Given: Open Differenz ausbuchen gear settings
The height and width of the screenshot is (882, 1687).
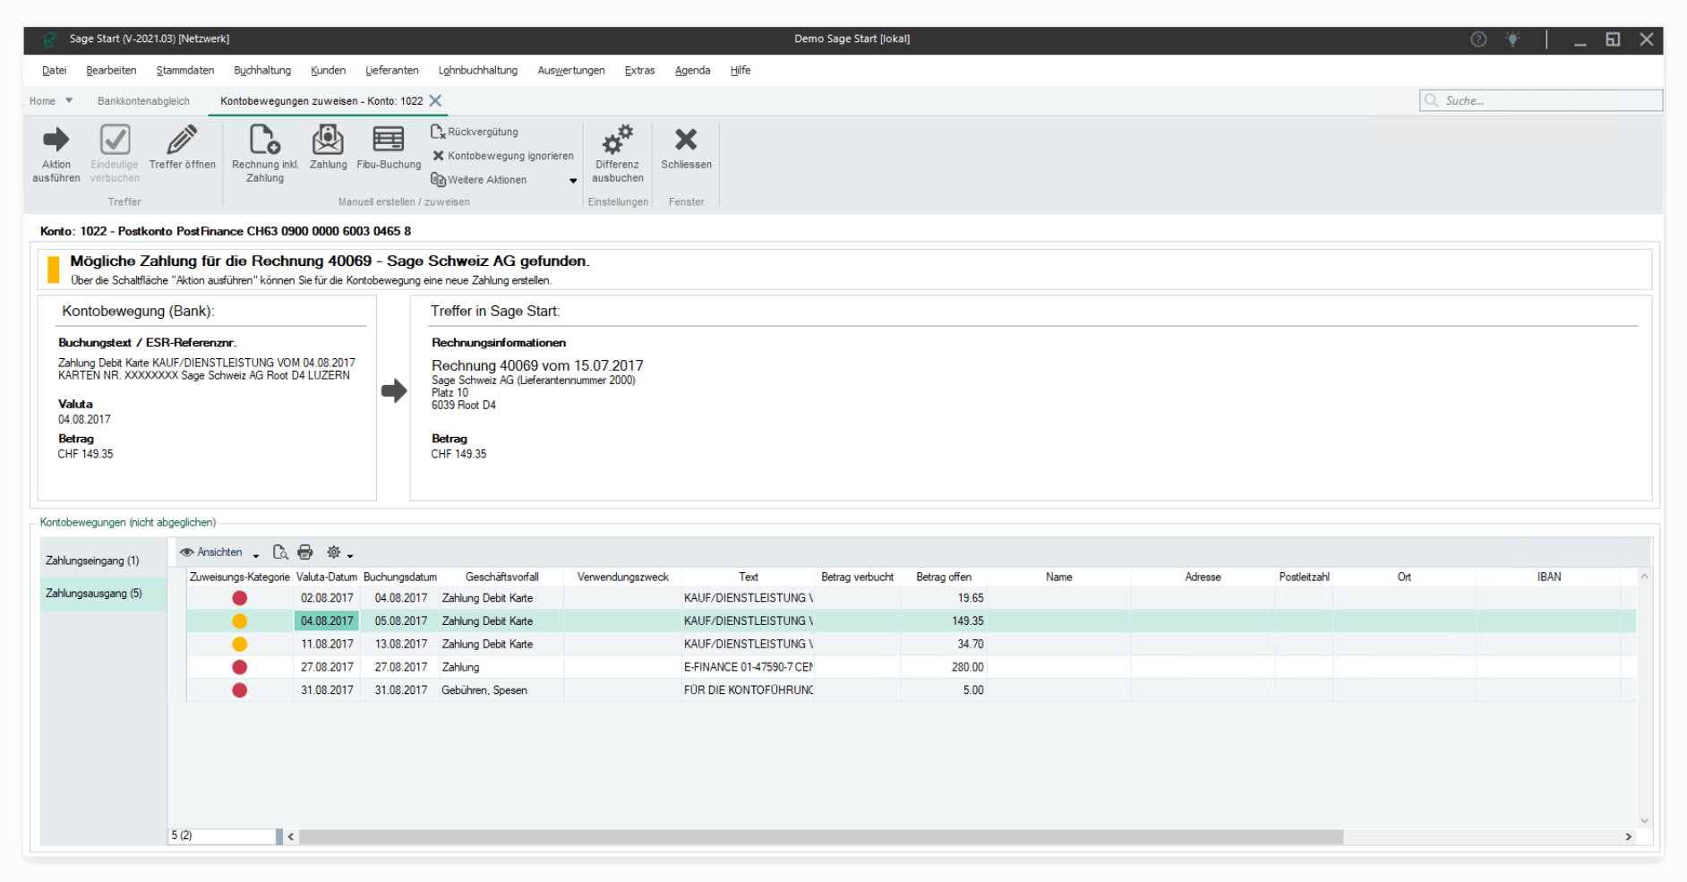Looking at the screenshot, I should coord(618,139).
